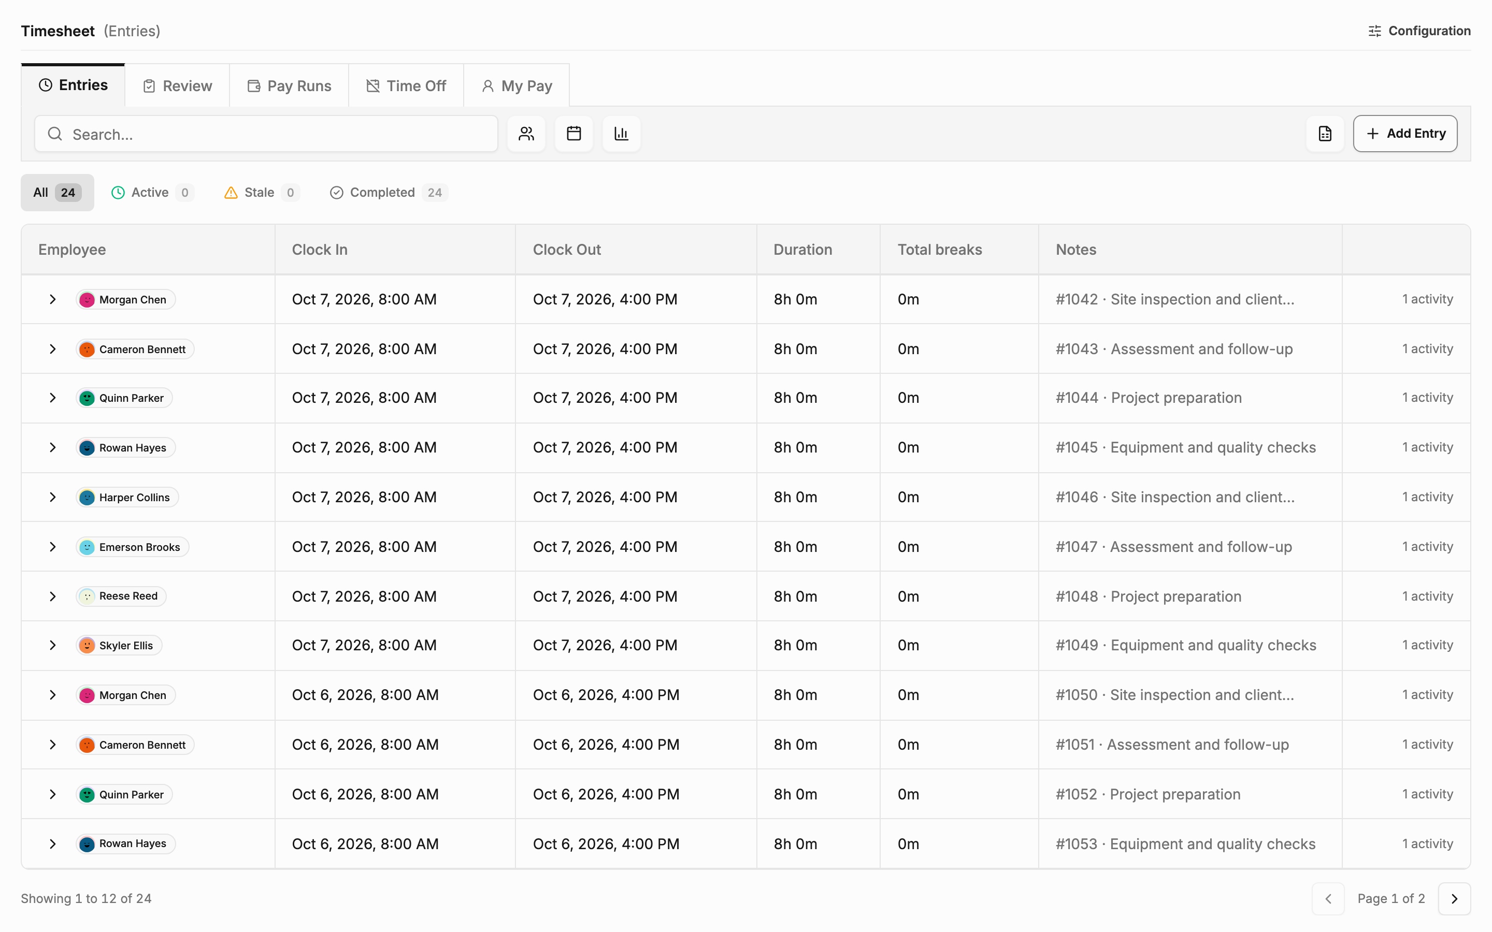Expand Quinn Parker's #1044 row
The height and width of the screenshot is (932, 1492).
point(53,398)
